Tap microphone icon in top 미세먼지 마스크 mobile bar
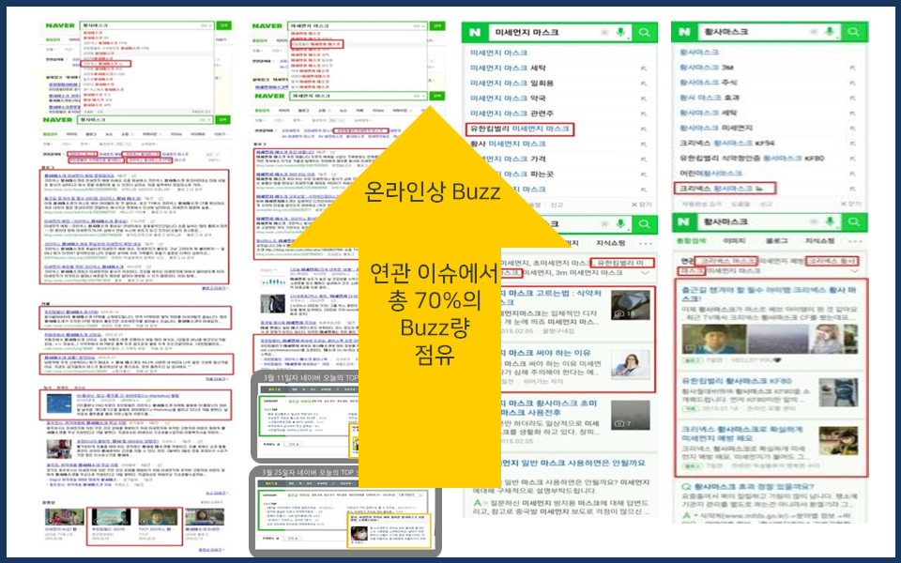 [620, 32]
